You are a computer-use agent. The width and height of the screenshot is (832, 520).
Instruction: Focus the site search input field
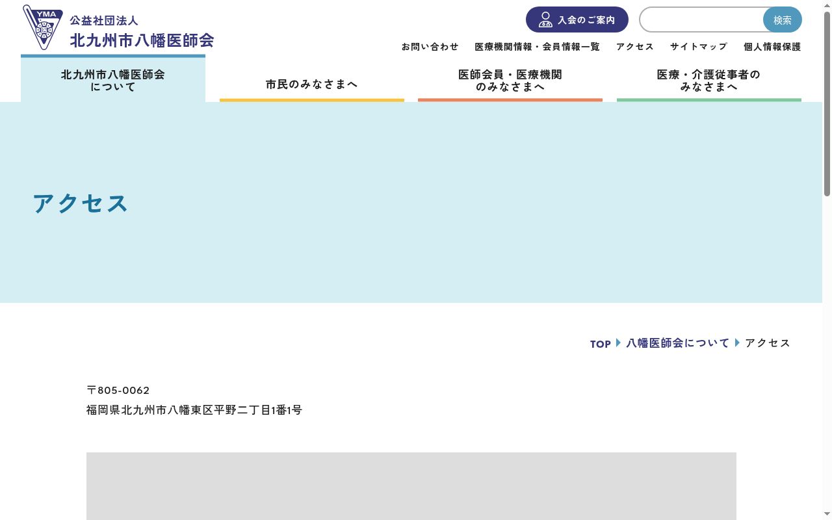click(x=701, y=20)
